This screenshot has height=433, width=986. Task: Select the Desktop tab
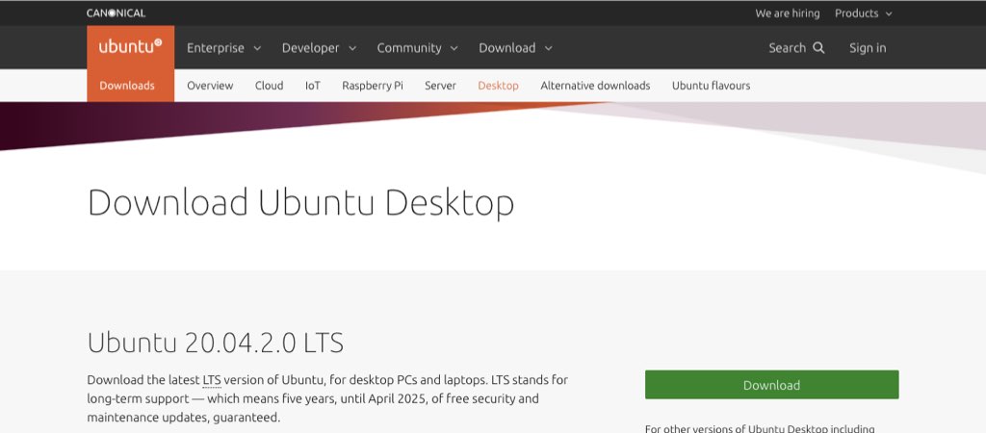pos(498,86)
